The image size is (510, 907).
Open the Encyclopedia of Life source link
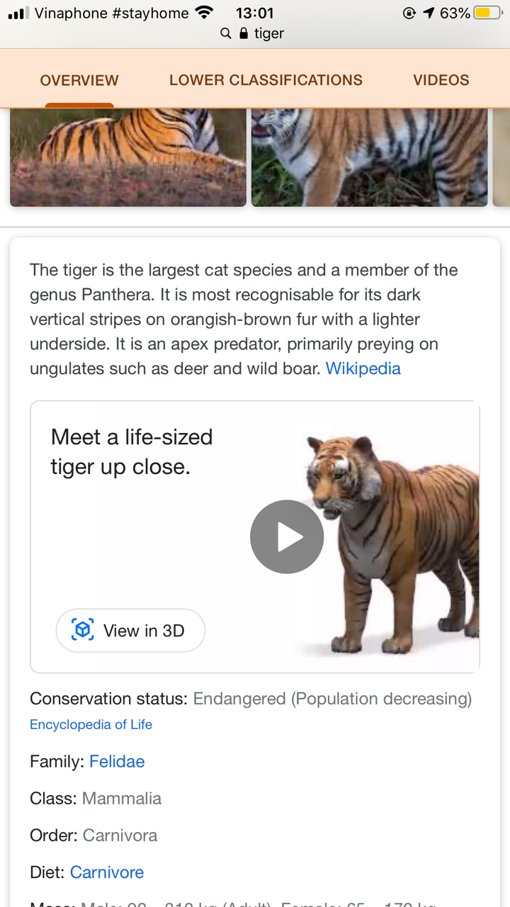[x=91, y=724]
